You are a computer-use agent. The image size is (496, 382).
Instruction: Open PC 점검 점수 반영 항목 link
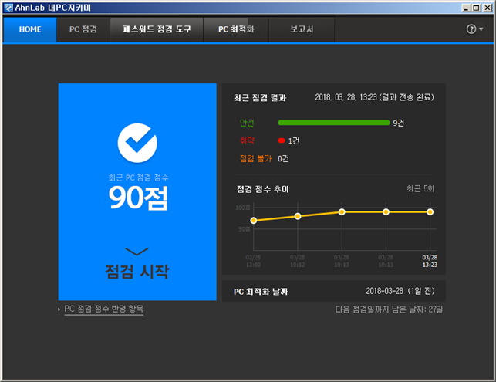pos(104,309)
